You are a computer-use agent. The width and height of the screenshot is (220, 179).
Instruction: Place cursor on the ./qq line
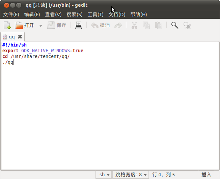click(8, 62)
